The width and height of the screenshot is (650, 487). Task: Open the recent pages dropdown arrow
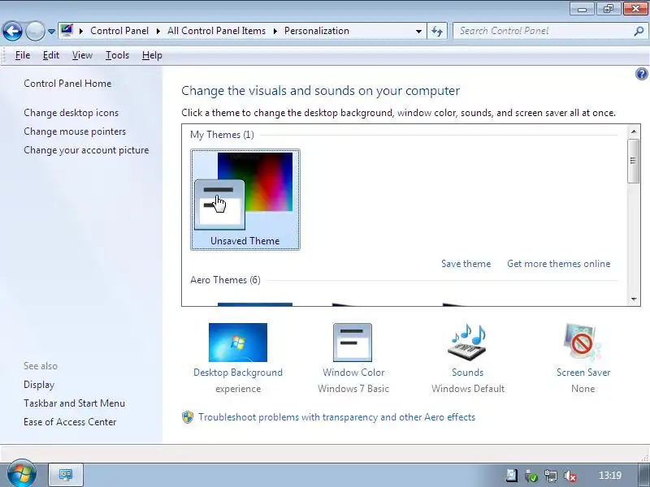click(x=51, y=32)
